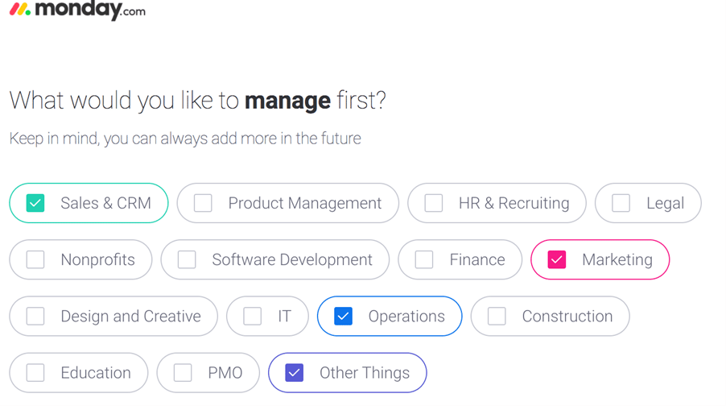726x406 pixels.
Task: Check the Education checkbox
Action: (x=35, y=373)
